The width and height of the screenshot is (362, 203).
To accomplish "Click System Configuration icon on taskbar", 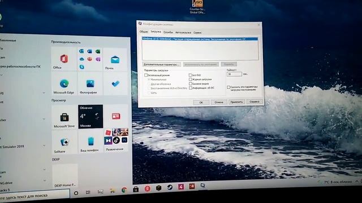I will click(x=202, y=186).
